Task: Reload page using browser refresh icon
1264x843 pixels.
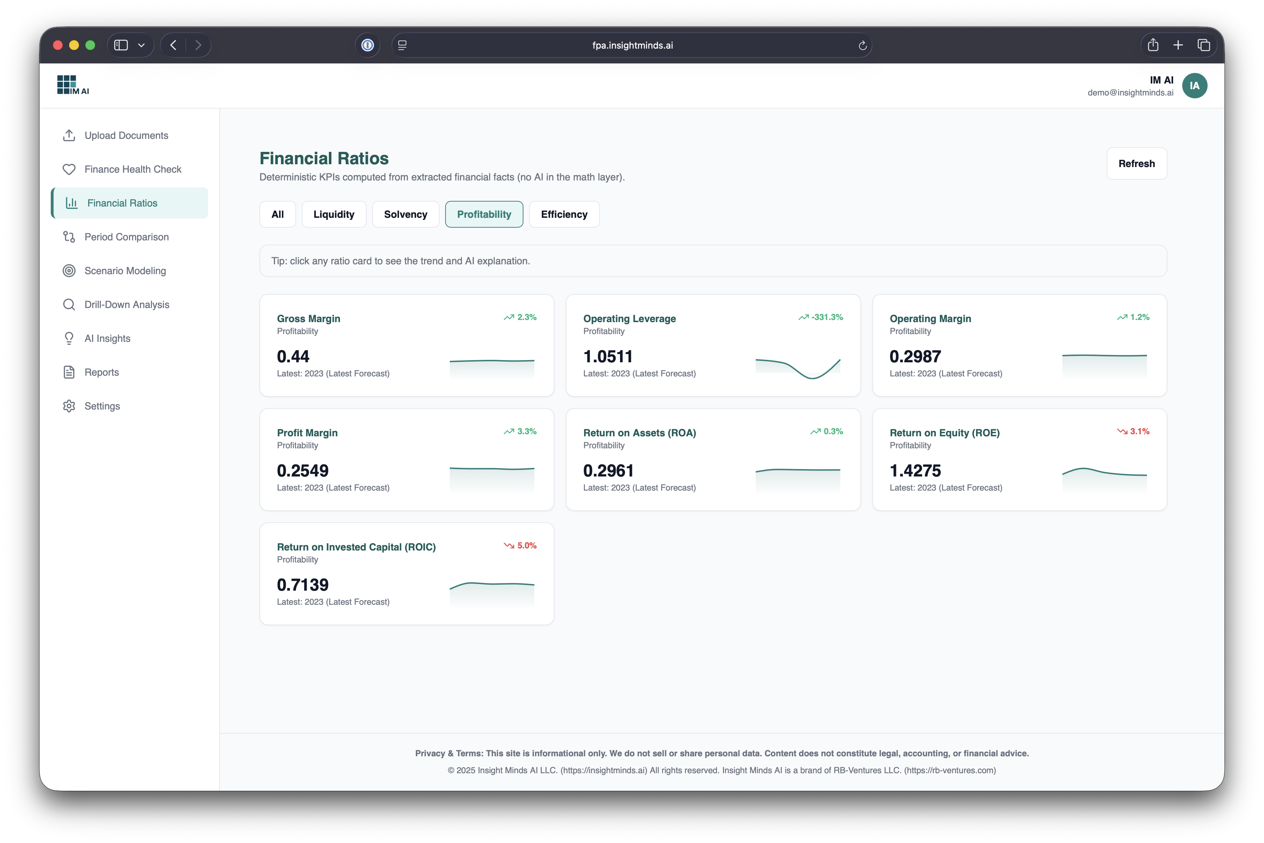Action: (863, 46)
